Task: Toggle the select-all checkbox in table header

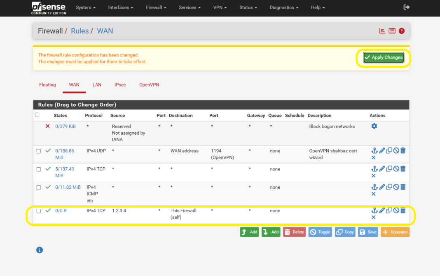Action: 37,115
